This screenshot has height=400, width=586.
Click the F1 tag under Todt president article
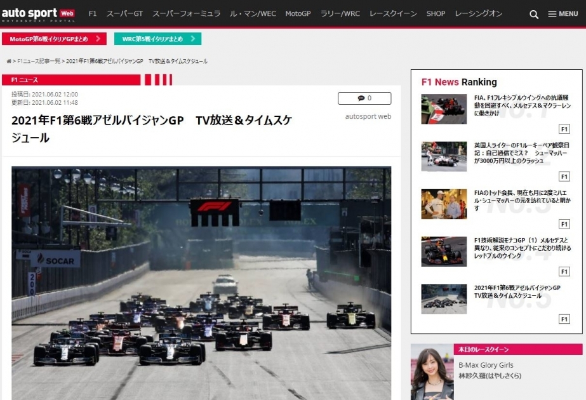coord(564,224)
